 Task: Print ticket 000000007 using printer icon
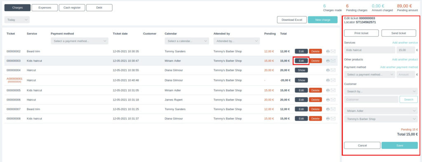328,109
